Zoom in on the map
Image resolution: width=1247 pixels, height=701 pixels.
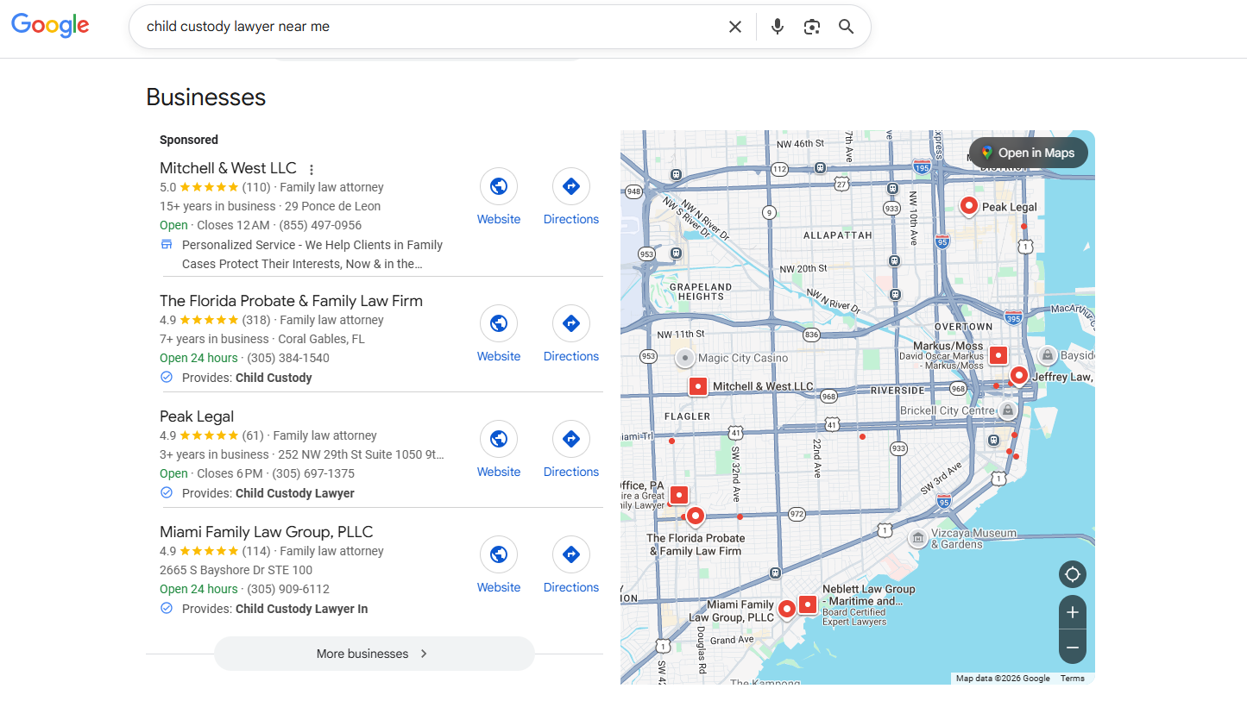(x=1072, y=613)
